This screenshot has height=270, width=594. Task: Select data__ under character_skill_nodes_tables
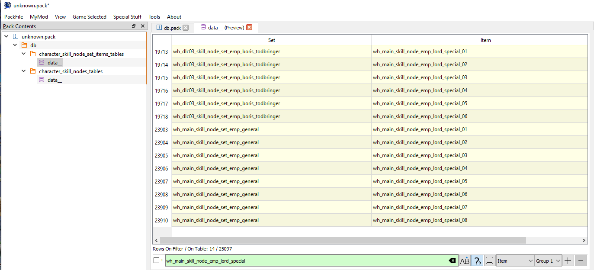[x=55, y=80]
